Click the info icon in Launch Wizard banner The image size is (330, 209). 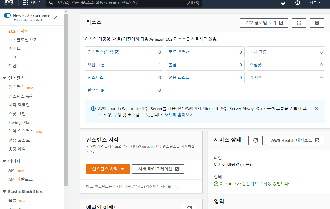coord(93,109)
